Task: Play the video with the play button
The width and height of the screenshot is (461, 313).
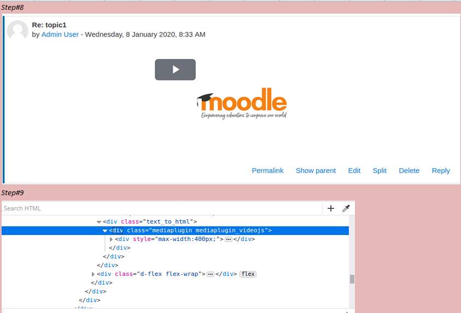Action: (x=175, y=69)
